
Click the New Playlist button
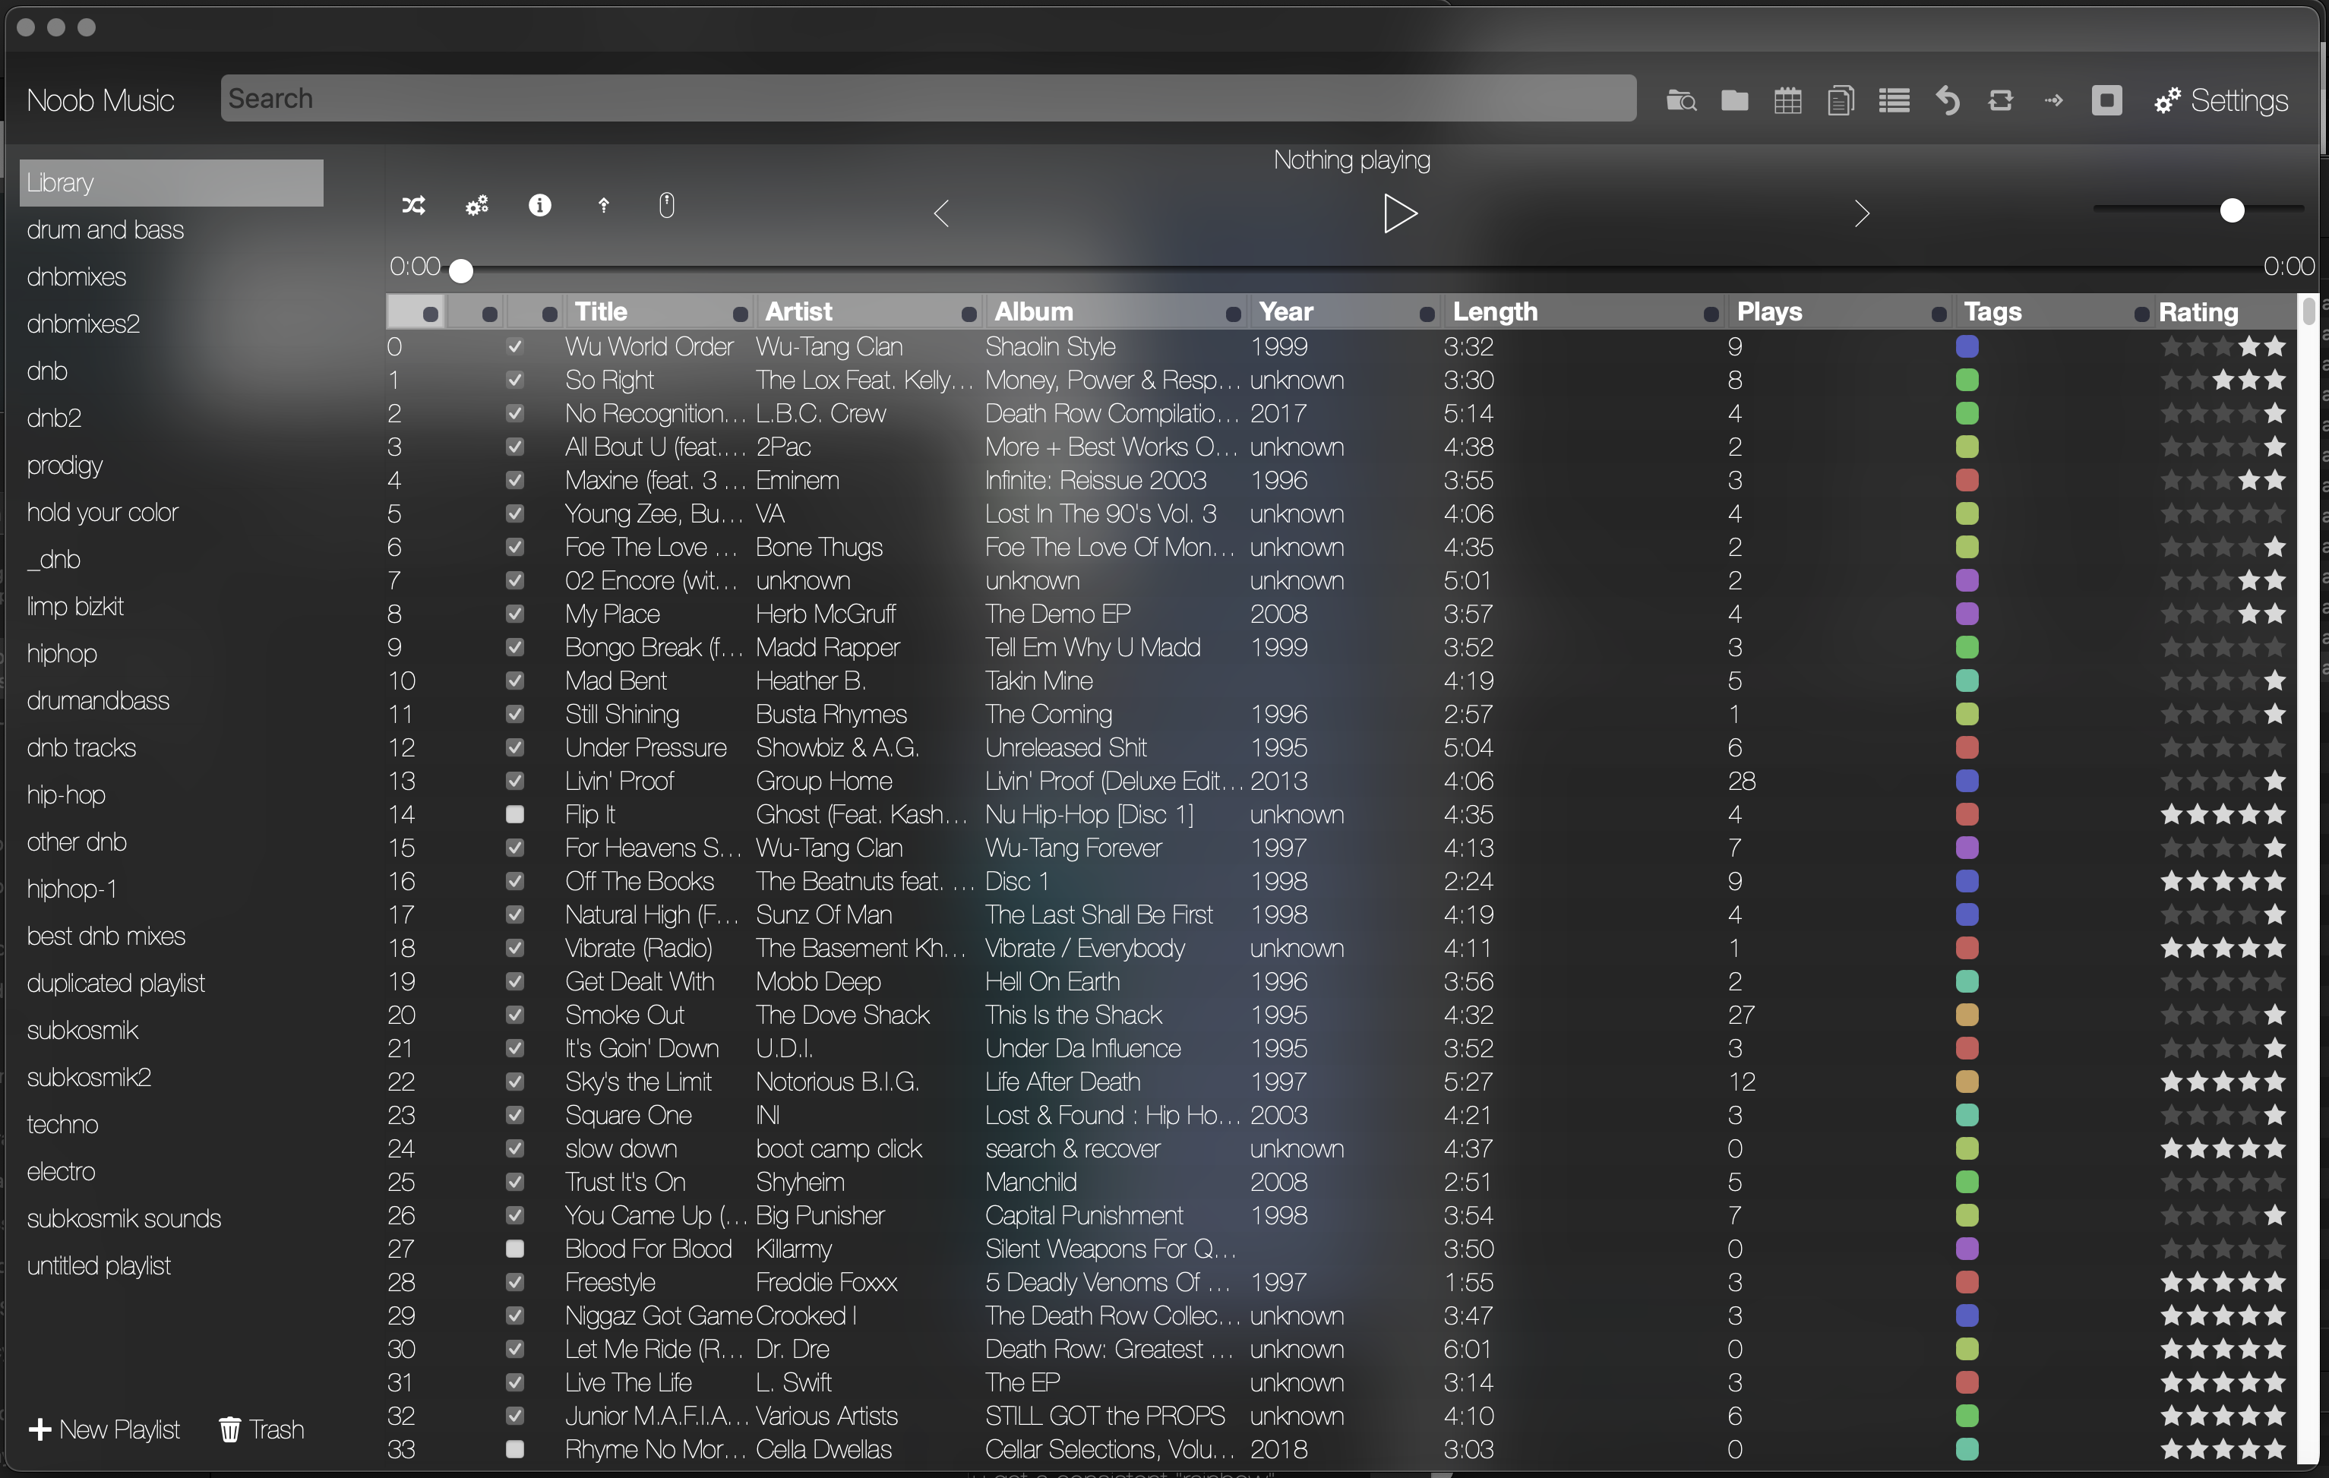click(105, 1429)
